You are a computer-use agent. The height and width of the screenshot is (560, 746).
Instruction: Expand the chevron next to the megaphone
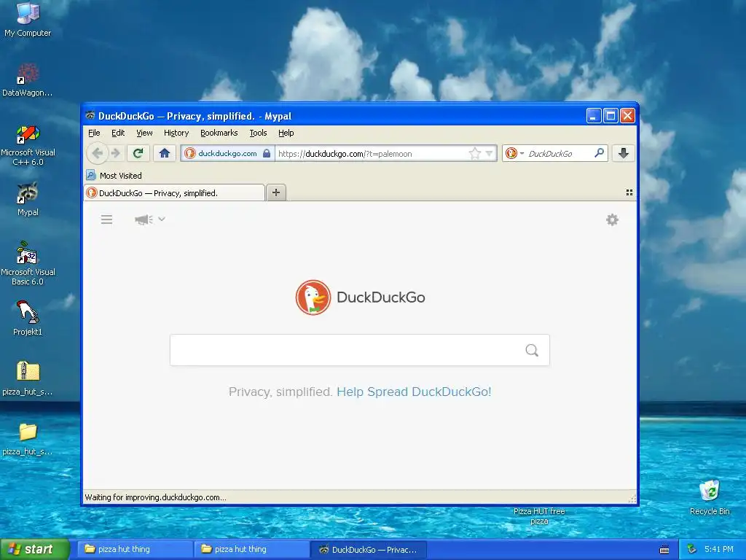[162, 219]
